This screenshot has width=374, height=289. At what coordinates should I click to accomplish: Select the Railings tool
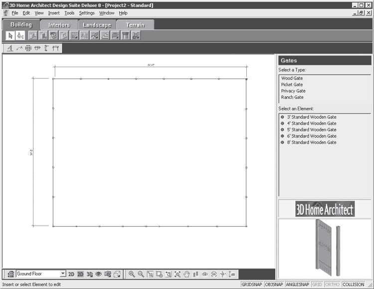pos(115,35)
